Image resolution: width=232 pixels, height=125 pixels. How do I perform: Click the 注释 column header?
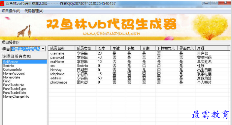(x=212, y=48)
